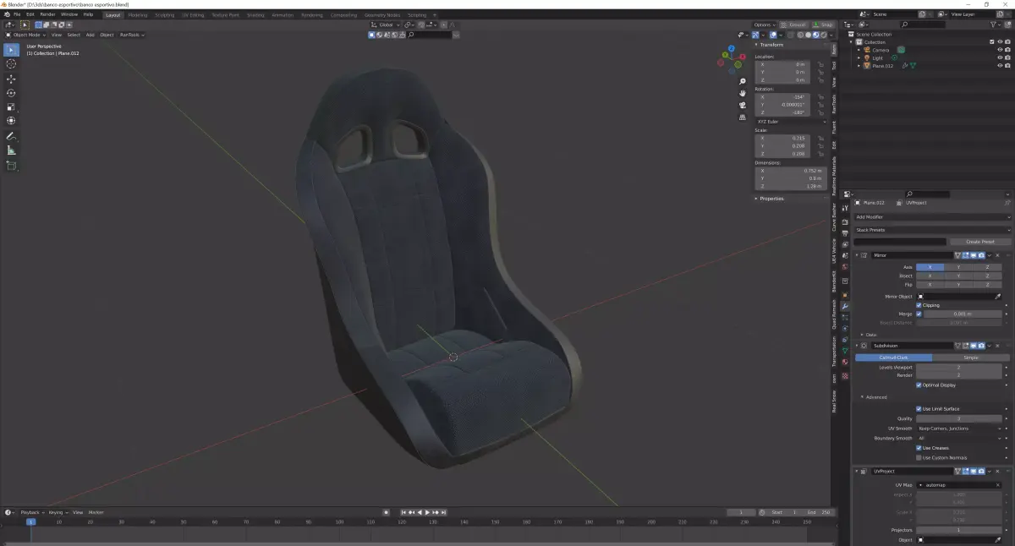Image resolution: width=1015 pixels, height=546 pixels.
Task: Toggle Mirror Merge checkbox
Action: (x=919, y=314)
